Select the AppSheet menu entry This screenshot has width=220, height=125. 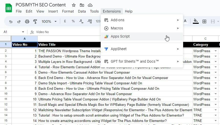(x=142, y=49)
